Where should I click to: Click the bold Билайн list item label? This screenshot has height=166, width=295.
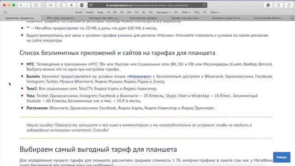[x=33, y=77]
